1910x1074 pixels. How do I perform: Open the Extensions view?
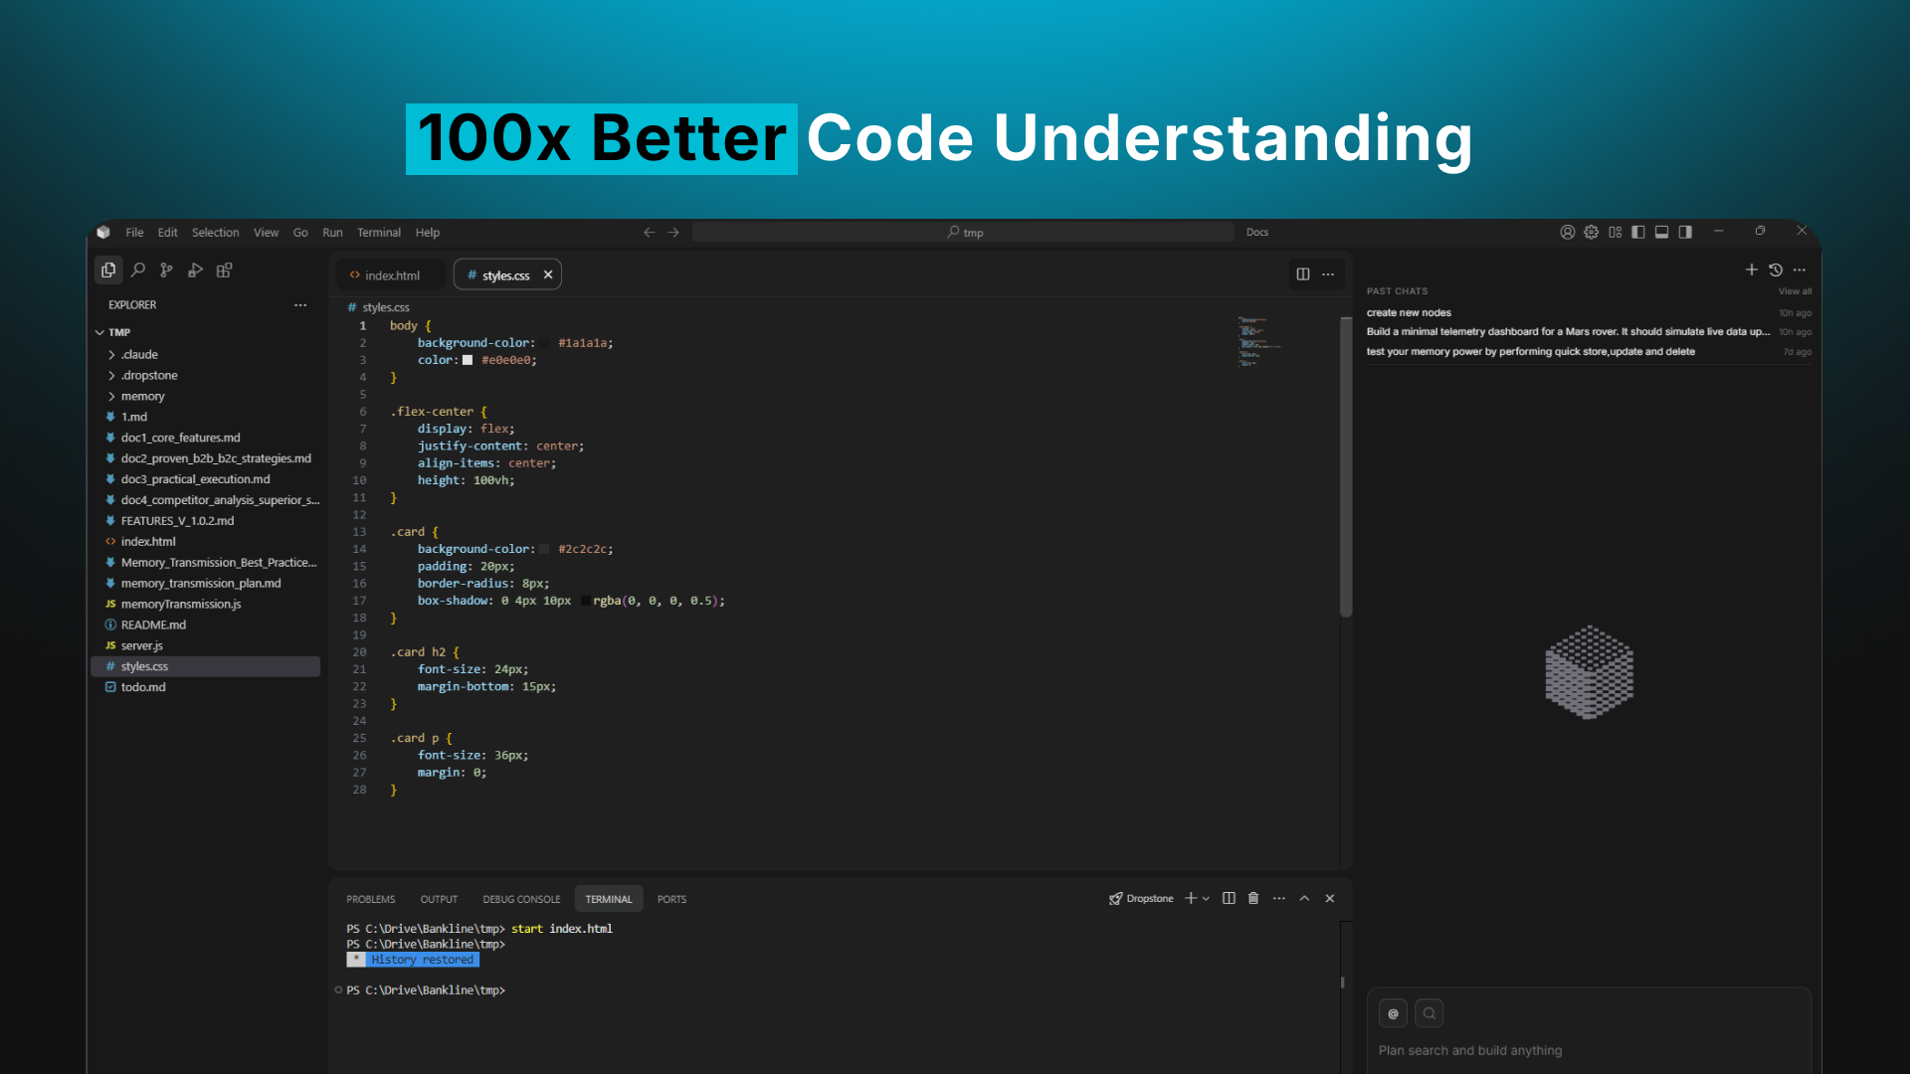[x=225, y=269]
